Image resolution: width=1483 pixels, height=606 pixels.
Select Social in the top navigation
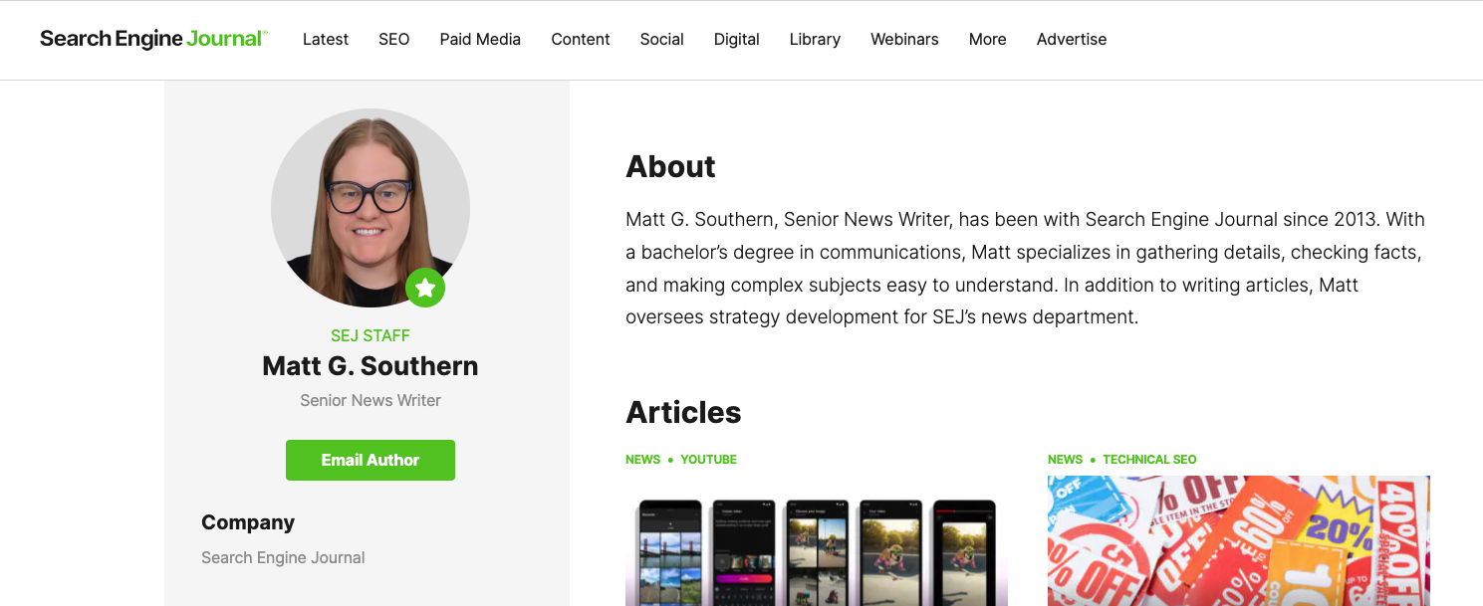[662, 39]
